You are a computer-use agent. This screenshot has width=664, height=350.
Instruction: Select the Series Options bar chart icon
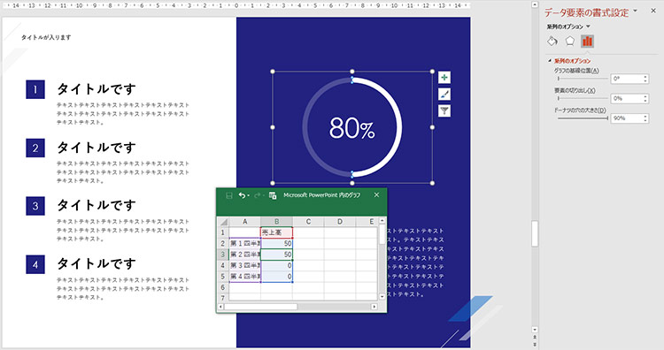[x=587, y=41]
